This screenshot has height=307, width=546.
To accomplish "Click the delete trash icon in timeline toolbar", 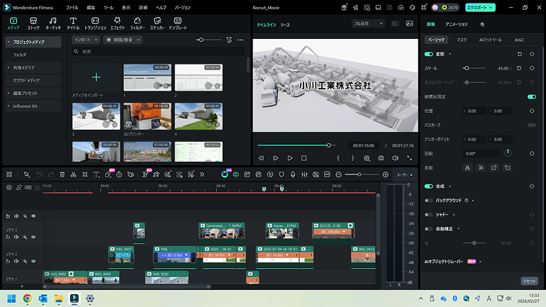I will coord(62,174).
